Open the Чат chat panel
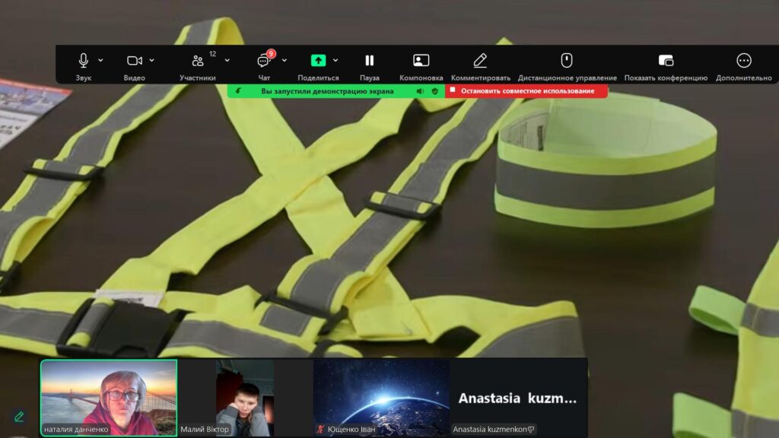779x438 pixels. [264, 61]
